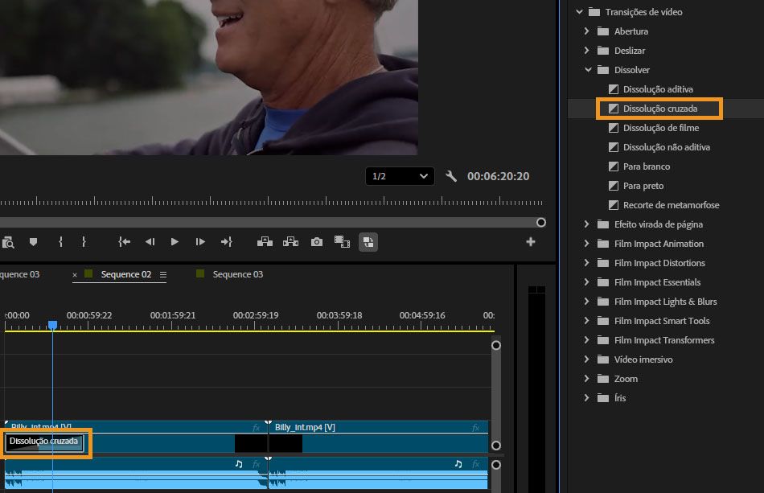The image size is (764, 493).
Task: Select the Add Marker icon
Action: (32, 241)
